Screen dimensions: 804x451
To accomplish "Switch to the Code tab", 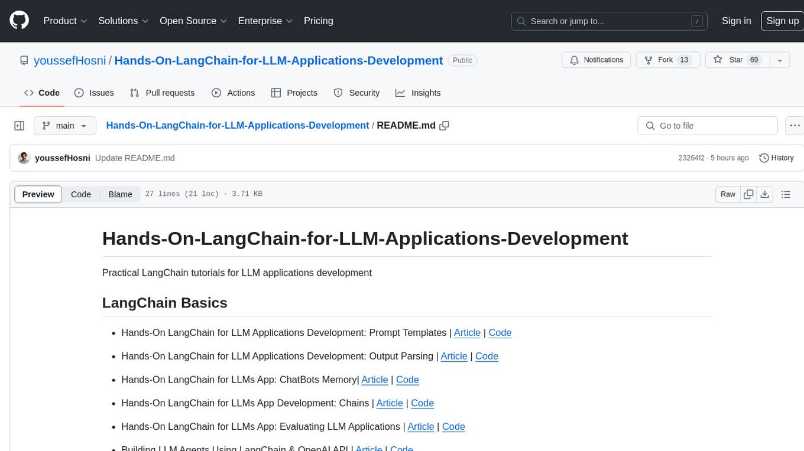I will [41, 93].
